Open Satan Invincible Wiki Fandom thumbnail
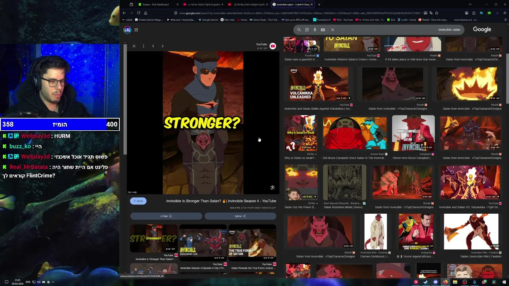The image size is (509, 286). pos(471,232)
